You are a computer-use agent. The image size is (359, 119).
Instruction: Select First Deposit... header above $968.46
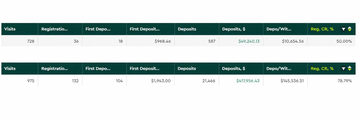[x=145, y=29]
